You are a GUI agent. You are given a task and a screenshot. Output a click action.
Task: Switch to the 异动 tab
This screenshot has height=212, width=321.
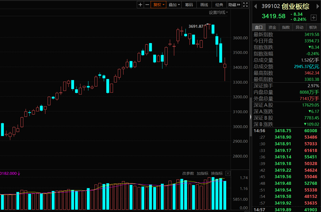point(299,27)
